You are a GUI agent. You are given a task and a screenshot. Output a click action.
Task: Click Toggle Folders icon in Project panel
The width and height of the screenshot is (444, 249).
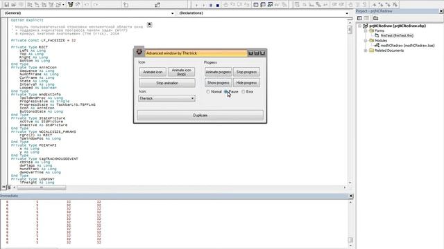pos(375,18)
